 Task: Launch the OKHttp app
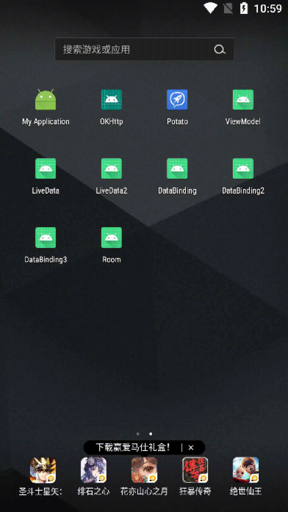pos(111,99)
